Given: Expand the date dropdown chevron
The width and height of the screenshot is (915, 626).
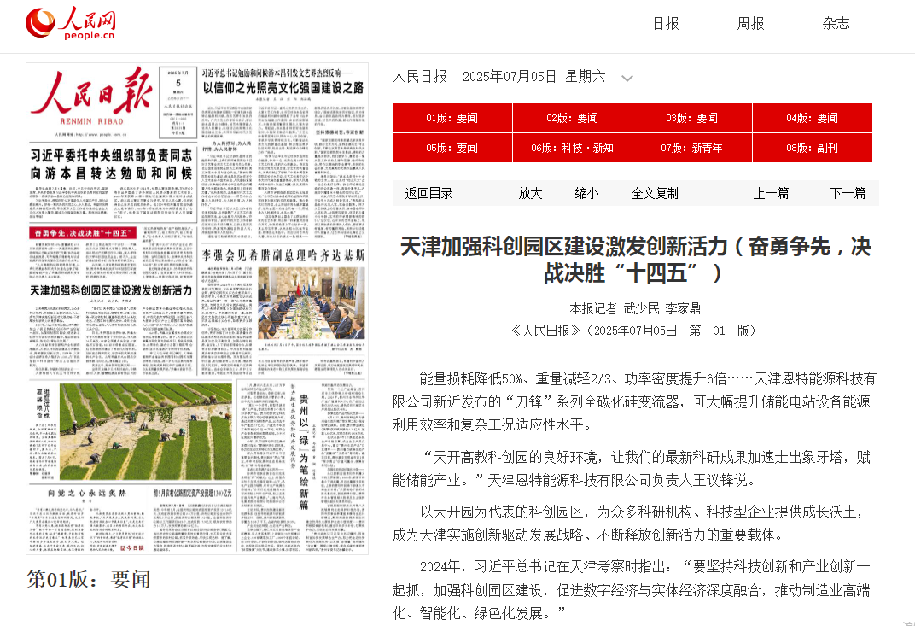Looking at the screenshot, I should click(x=627, y=79).
